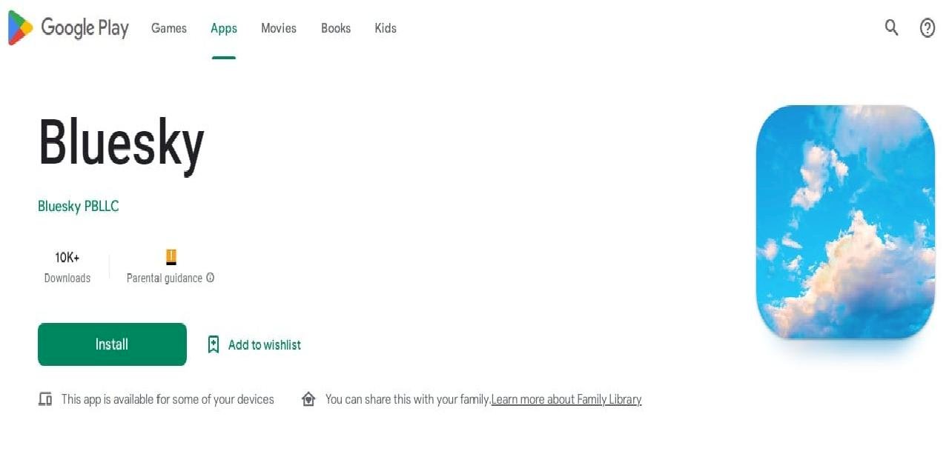Open the Bluesky PBLLC developer link

click(x=78, y=206)
